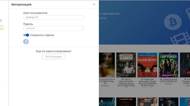
Task: Open title Захваченный (2020) WEBRip
Action: (168, 80)
